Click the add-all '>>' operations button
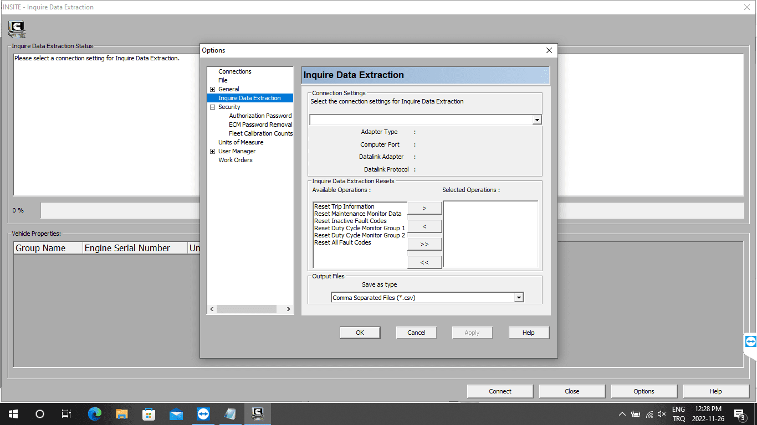The height and width of the screenshot is (425, 757). 424,244
